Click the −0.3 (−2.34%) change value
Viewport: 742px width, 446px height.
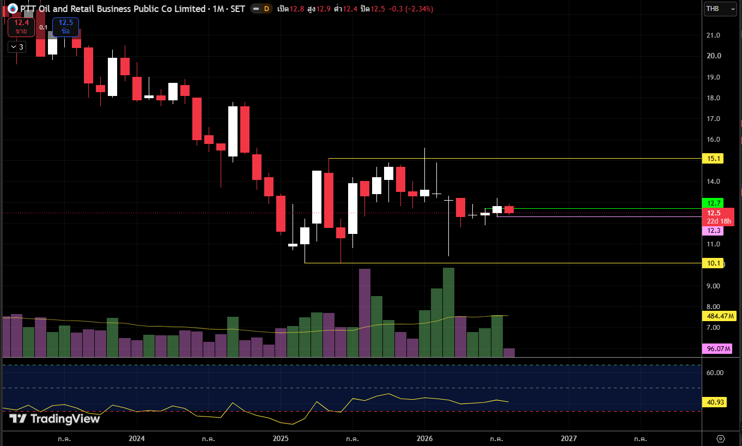click(411, 9)
